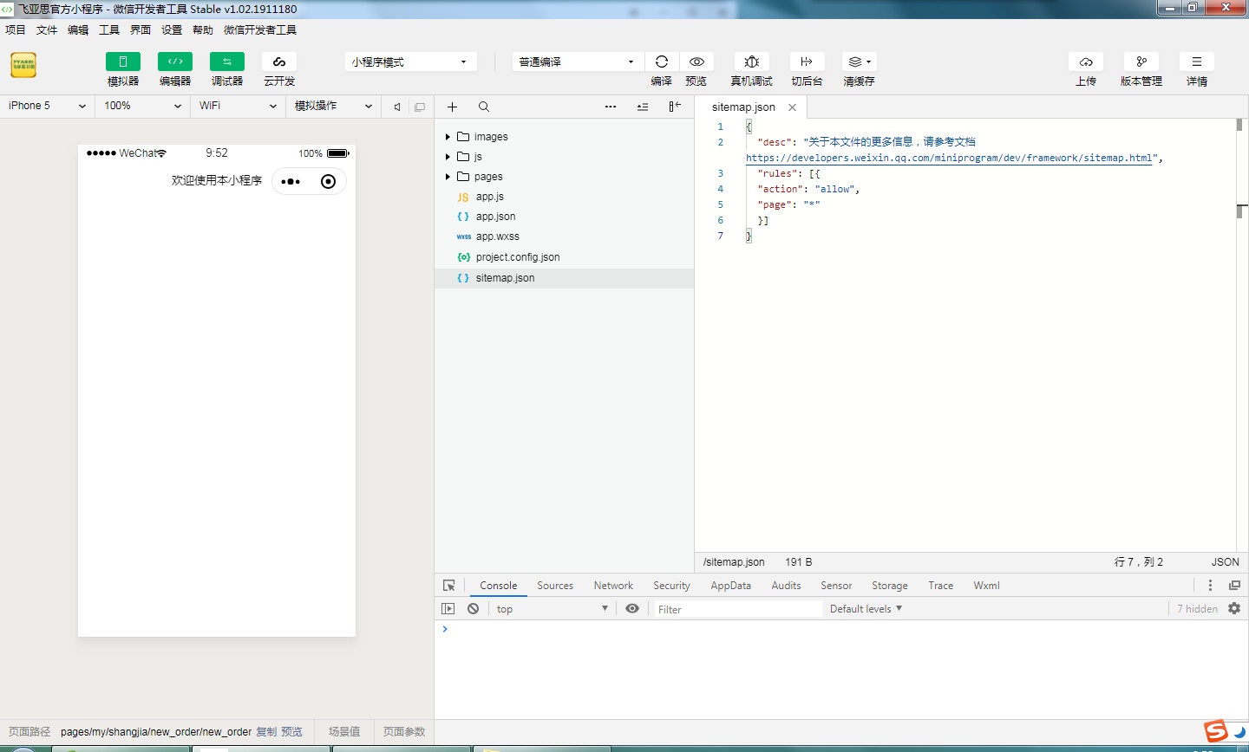Open the top JavaScript context dropdown
Image resolution: width=1249 pixels, height=752 pixels.
(552, 609)
